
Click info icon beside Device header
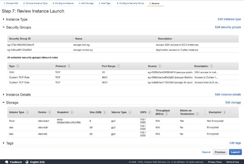(50, 112)
